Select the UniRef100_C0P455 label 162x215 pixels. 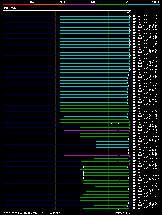point(145,114)
